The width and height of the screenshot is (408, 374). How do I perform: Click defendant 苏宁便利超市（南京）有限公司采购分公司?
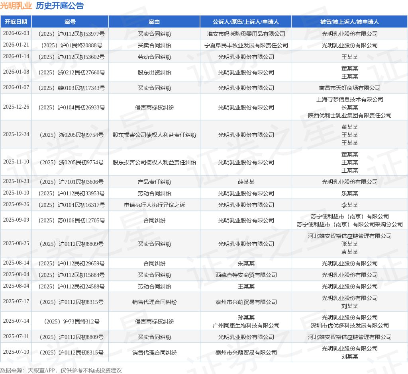[349, 224]
